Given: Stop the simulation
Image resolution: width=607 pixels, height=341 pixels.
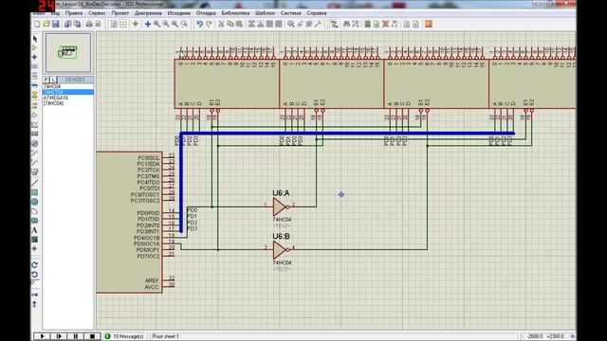Looking at the screenshot, I should pos(92,336).
